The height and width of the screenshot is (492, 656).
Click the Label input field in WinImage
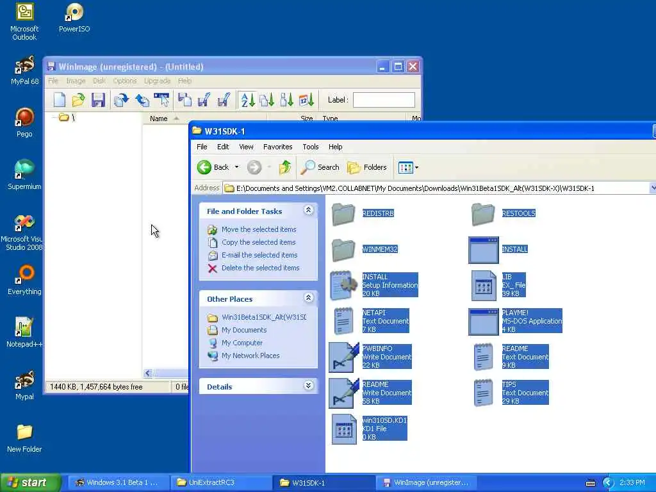click(x=384, y=100)
